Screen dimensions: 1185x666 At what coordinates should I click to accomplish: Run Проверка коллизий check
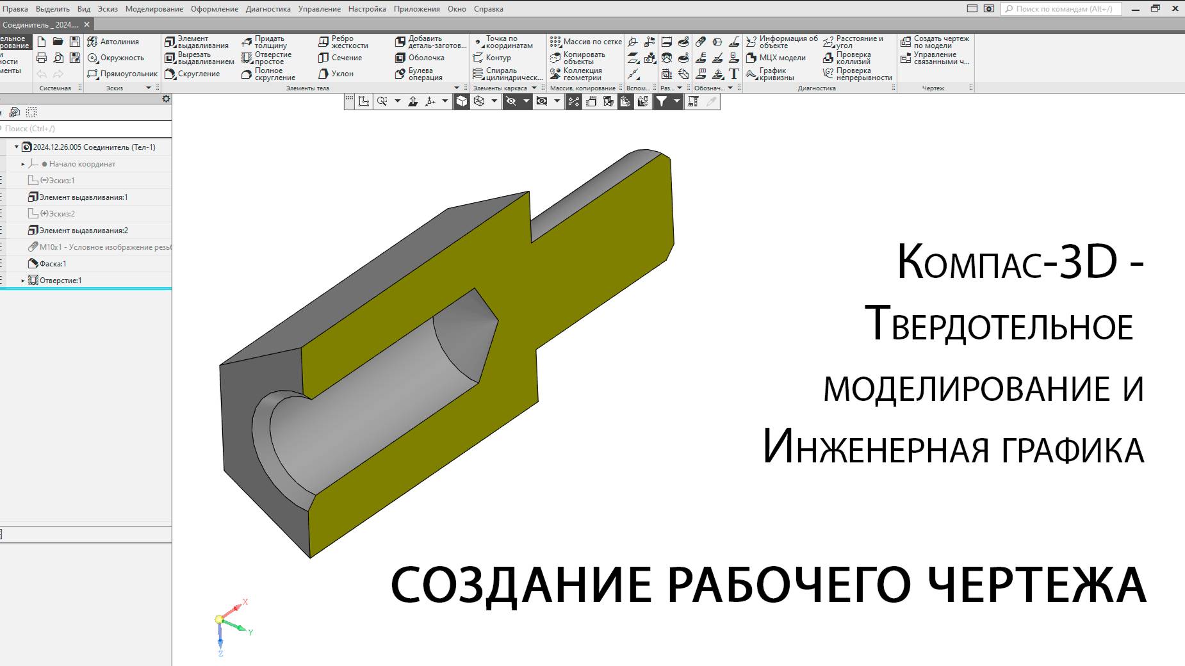(847, 58)
